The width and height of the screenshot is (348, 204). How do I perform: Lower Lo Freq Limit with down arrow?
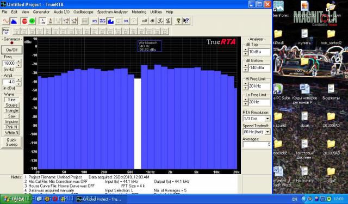pos(246,104)
